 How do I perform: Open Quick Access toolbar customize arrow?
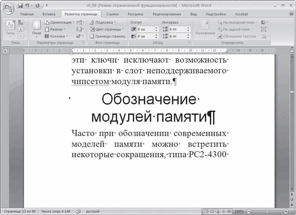point(47,6)
